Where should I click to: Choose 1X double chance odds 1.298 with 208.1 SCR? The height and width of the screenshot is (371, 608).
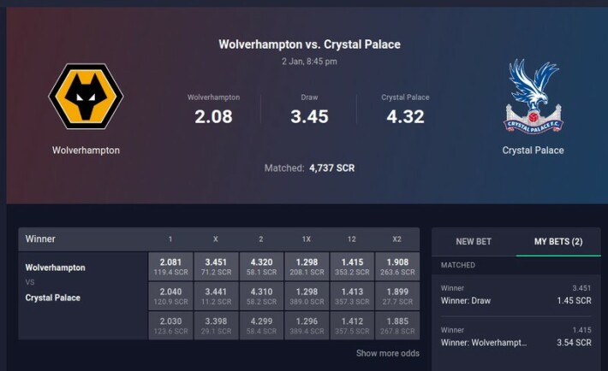(x=307, y=267)
